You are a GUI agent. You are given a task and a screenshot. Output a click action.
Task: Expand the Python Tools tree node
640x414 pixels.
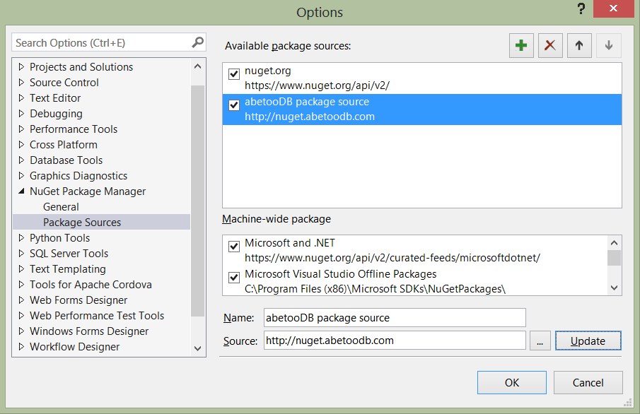[x=22, y=238]
